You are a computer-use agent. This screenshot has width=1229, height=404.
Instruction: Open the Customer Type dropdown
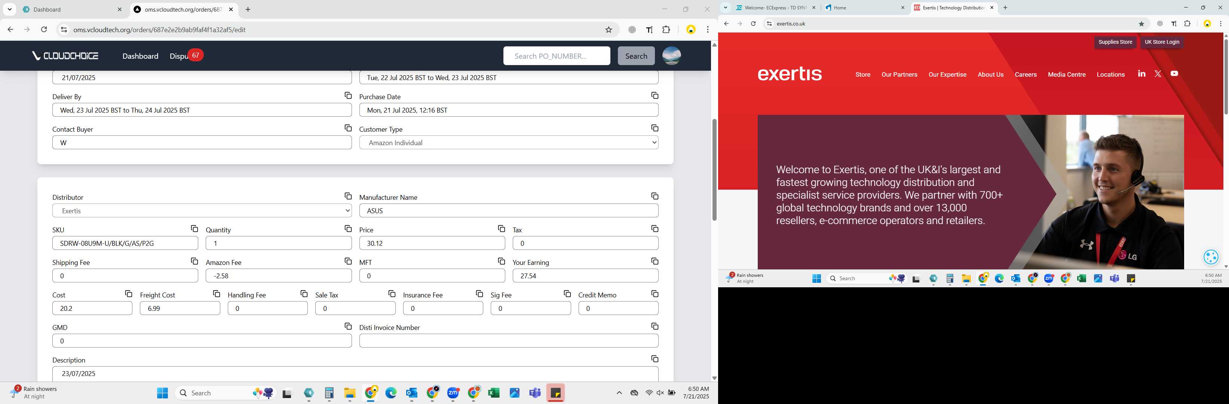coord(509,143)
